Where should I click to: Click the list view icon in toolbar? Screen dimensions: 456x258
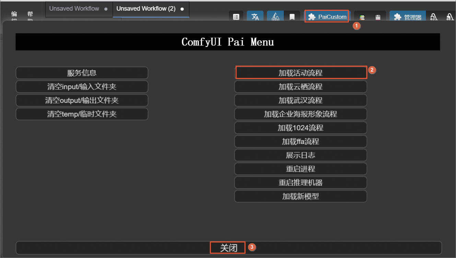[236, 17]
